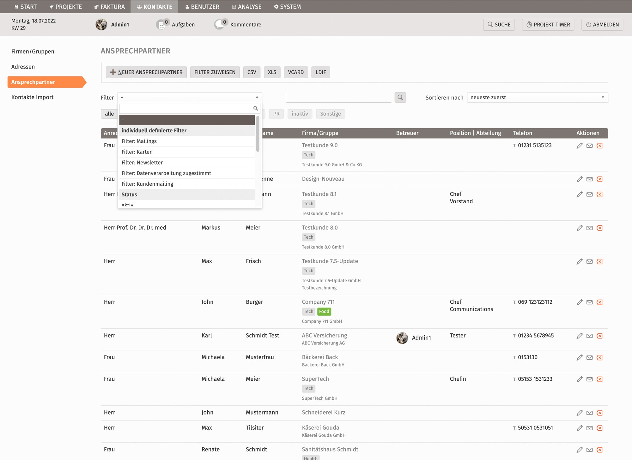Image resolution: width=632 pixels, height=460 pixels.
Task: Delete the Markus Meier contact entry
Action: (599, 228)
